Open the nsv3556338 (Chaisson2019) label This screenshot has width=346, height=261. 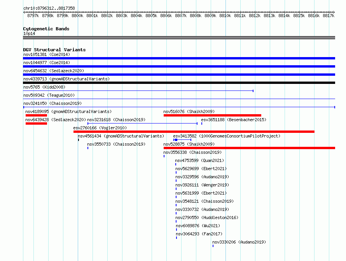point(192,152)
